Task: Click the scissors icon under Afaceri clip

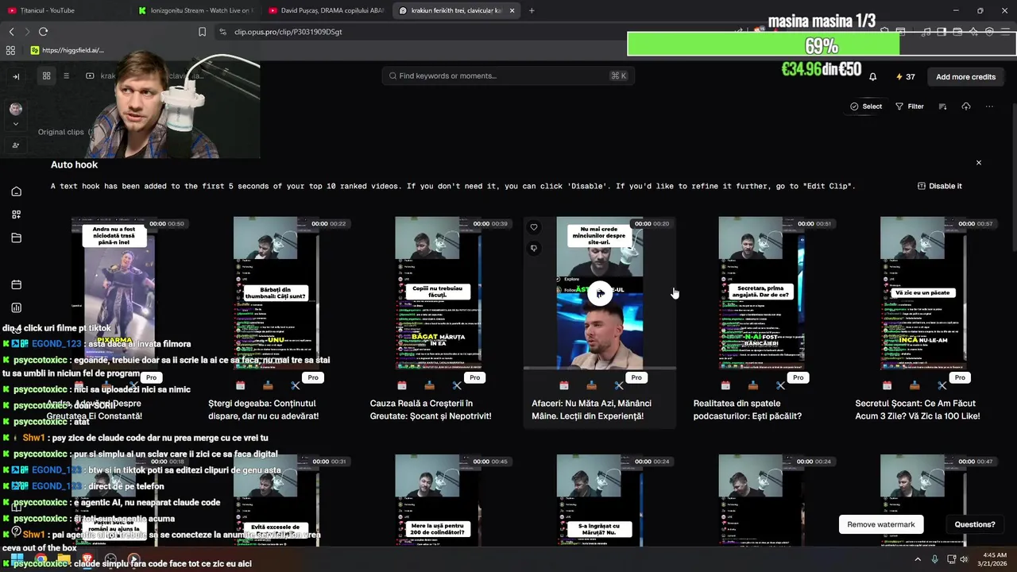Action: coord(619,385)
